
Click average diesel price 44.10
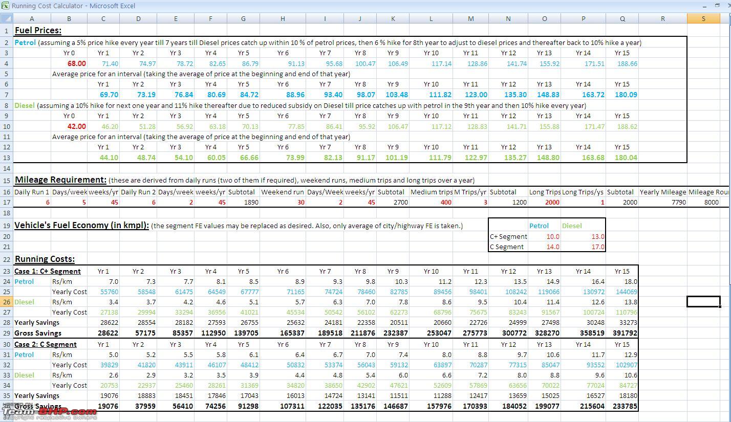point(109,158)
